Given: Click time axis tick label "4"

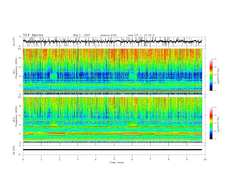Looking at the screenshot, I should click(96, 159).
